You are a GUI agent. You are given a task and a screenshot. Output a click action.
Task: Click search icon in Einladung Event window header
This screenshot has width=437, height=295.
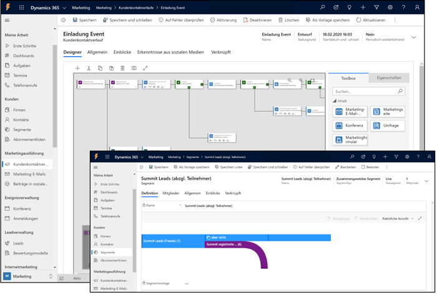pos(323,7)
